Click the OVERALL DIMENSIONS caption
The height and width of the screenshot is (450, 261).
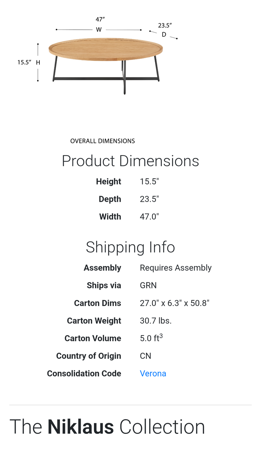tap(103, 141)
